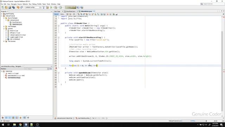Click the Find Selection magnifier icon in editor toolbar
This screenshot has width=225, height=127.
(x=79, y=14)
